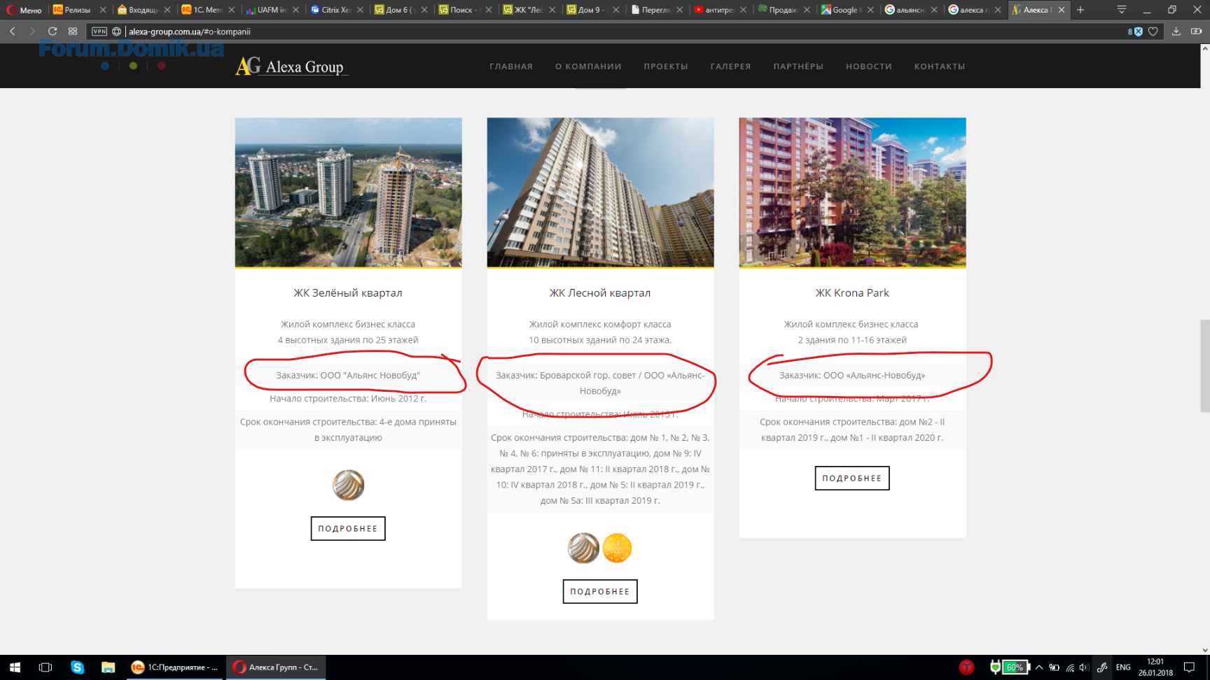Click the page vertical scrollbar thumb
The width and height of the screenshot is (1210, 680).
click(1204, 366)
